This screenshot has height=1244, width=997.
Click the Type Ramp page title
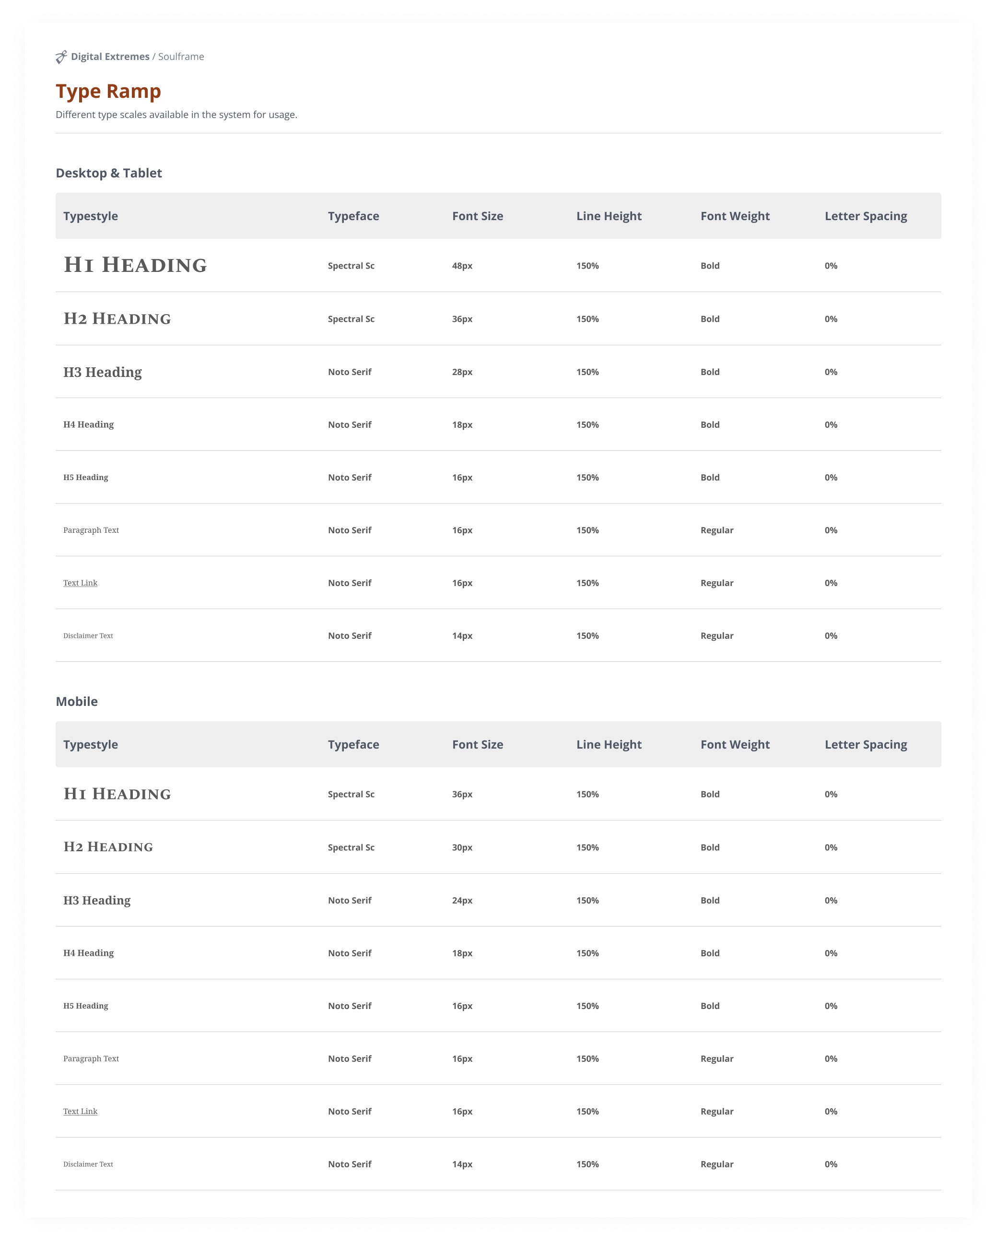click(108, 91)
